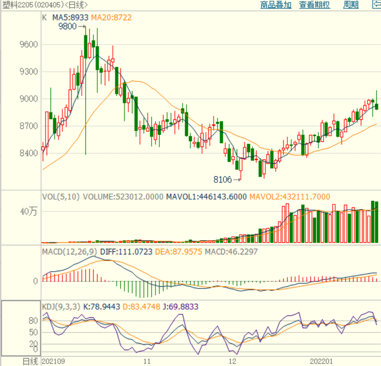Click the 9800 high price marker
The width and height of the screenshot is (381, 366).
[67, 26]
